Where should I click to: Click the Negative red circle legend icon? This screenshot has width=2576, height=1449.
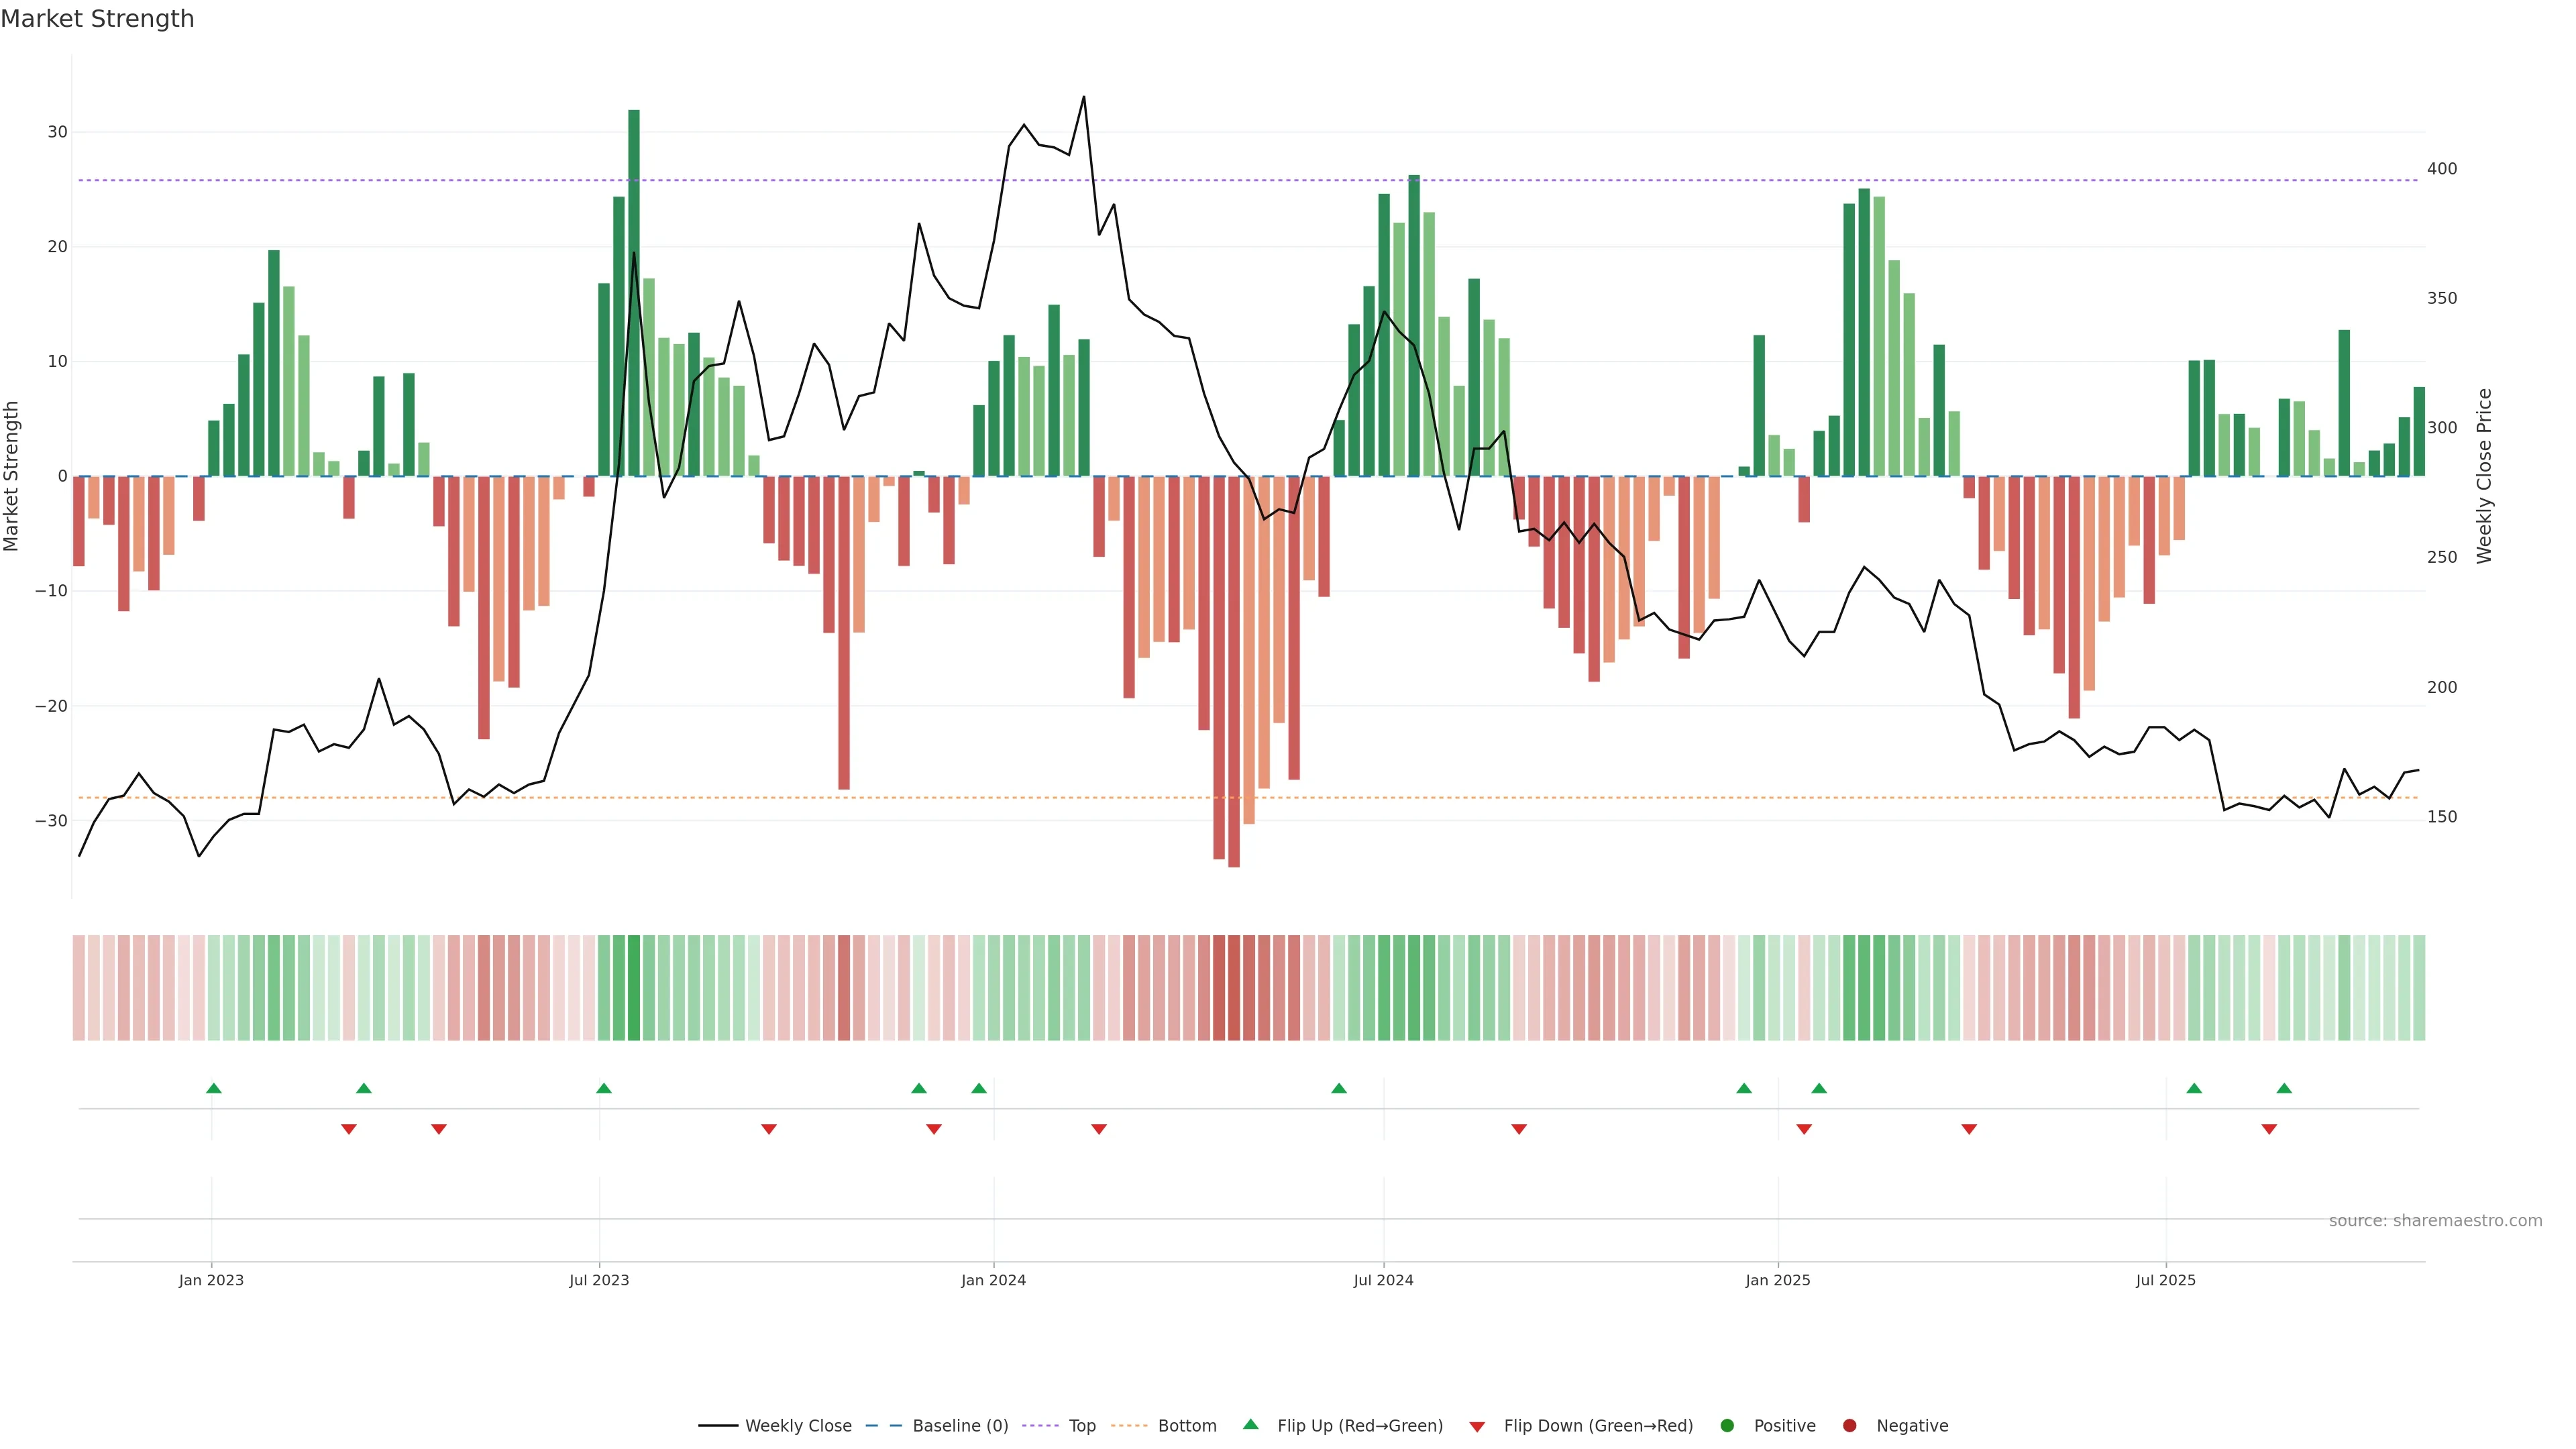pos(1849,1426)
